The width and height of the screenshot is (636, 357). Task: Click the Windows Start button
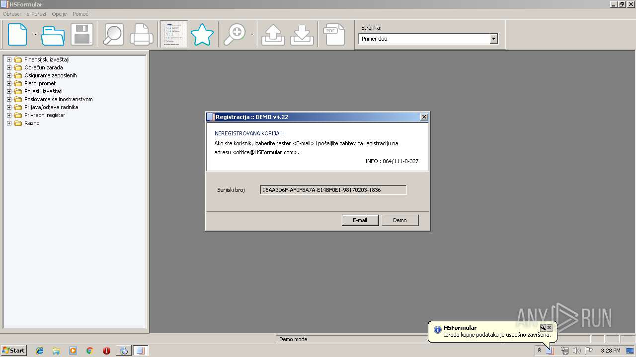point(14,351)
